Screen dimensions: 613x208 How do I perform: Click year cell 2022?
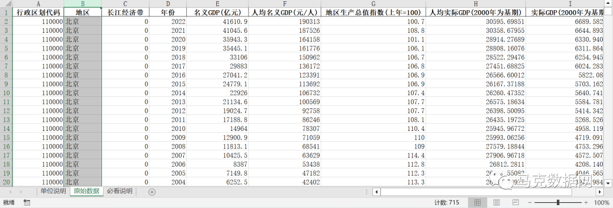click(x=167, y=21)
